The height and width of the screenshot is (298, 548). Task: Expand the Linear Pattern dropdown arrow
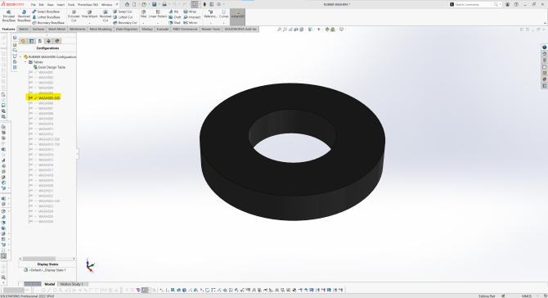158,23
